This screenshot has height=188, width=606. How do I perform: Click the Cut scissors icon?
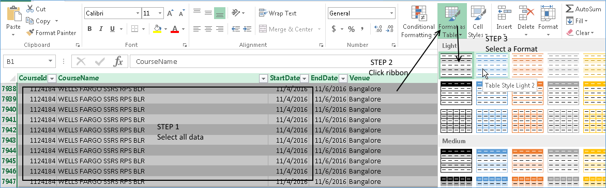pos(30,8)
